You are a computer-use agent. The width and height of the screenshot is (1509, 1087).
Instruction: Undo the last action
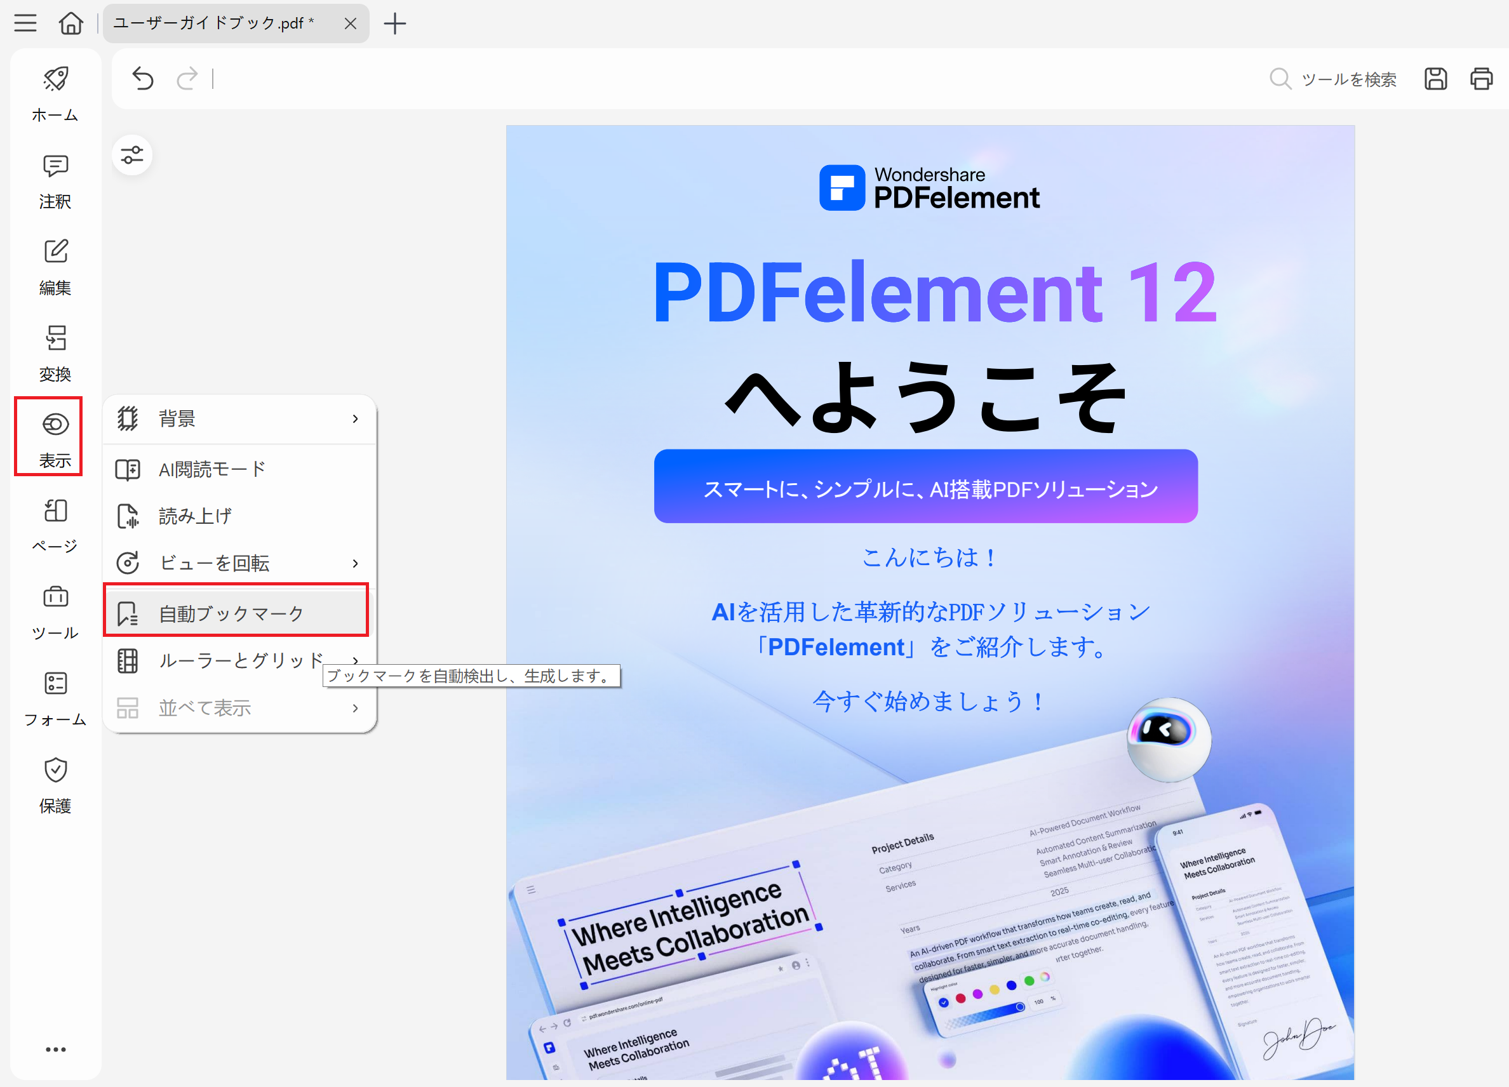coord(143,79)
